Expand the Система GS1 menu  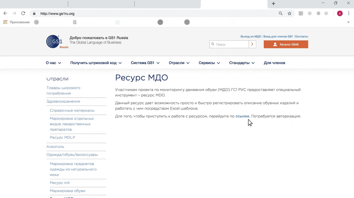[145, 63]
